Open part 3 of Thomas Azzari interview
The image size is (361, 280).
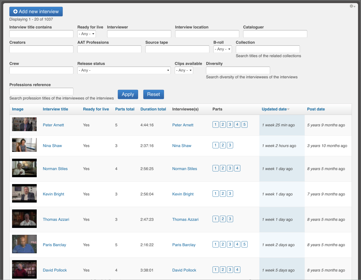[230, 219]
